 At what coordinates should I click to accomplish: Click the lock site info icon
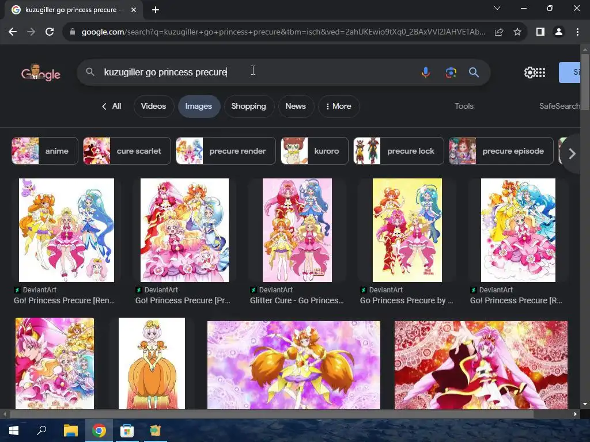[73, 32]
